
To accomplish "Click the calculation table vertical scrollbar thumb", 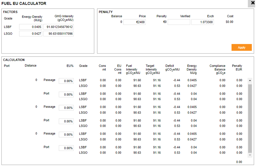I will coord(250,118).
